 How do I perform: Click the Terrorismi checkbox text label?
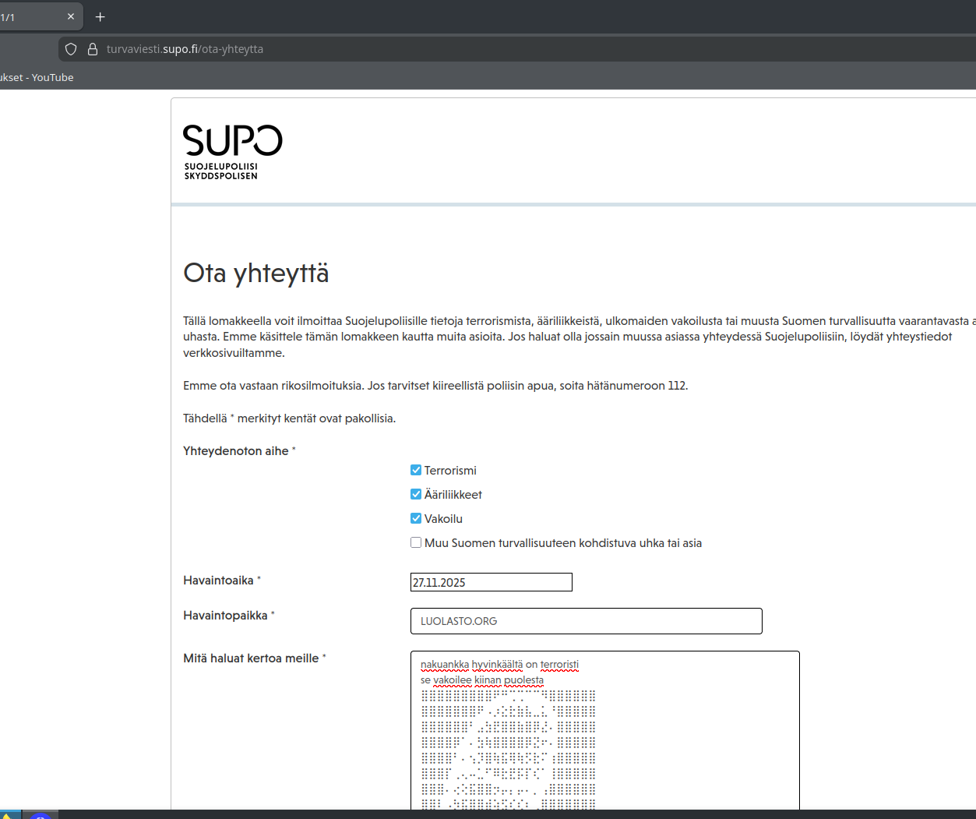(x=450, y=471)
